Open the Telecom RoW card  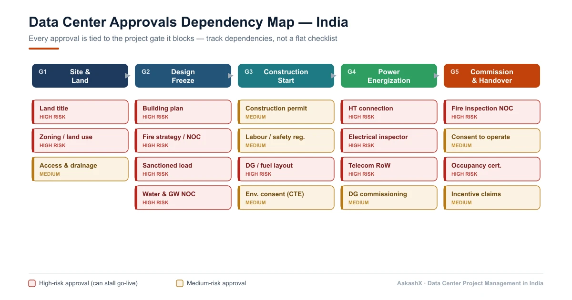(389, 169)
